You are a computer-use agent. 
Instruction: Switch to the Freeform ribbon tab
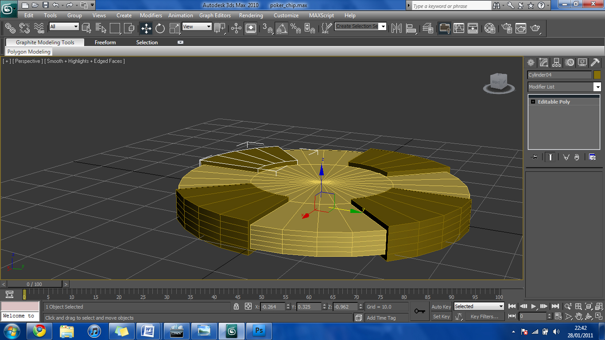point(105,42)
